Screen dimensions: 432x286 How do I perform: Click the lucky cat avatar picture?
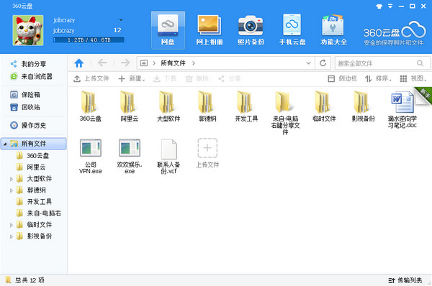tap(28, 30)
